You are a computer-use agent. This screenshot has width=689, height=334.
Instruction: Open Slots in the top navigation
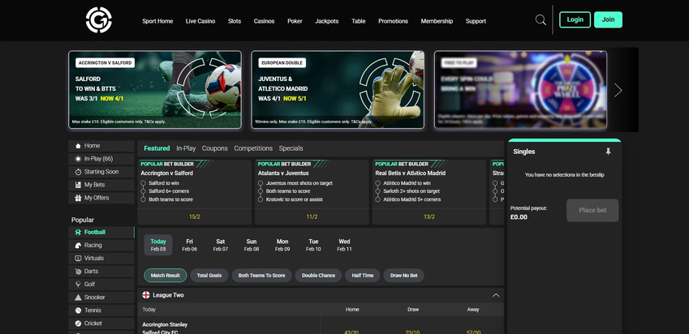coord(235,21)
